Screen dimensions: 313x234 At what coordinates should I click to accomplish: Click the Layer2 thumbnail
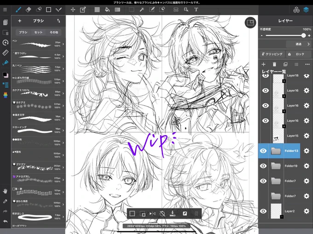(x=276, y=211)
